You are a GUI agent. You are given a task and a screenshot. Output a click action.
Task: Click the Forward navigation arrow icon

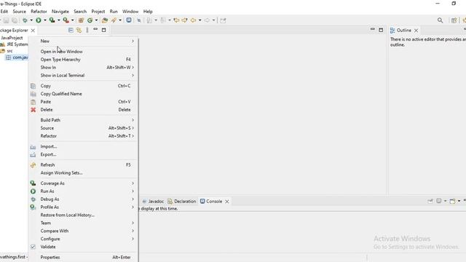click(207, 20)
